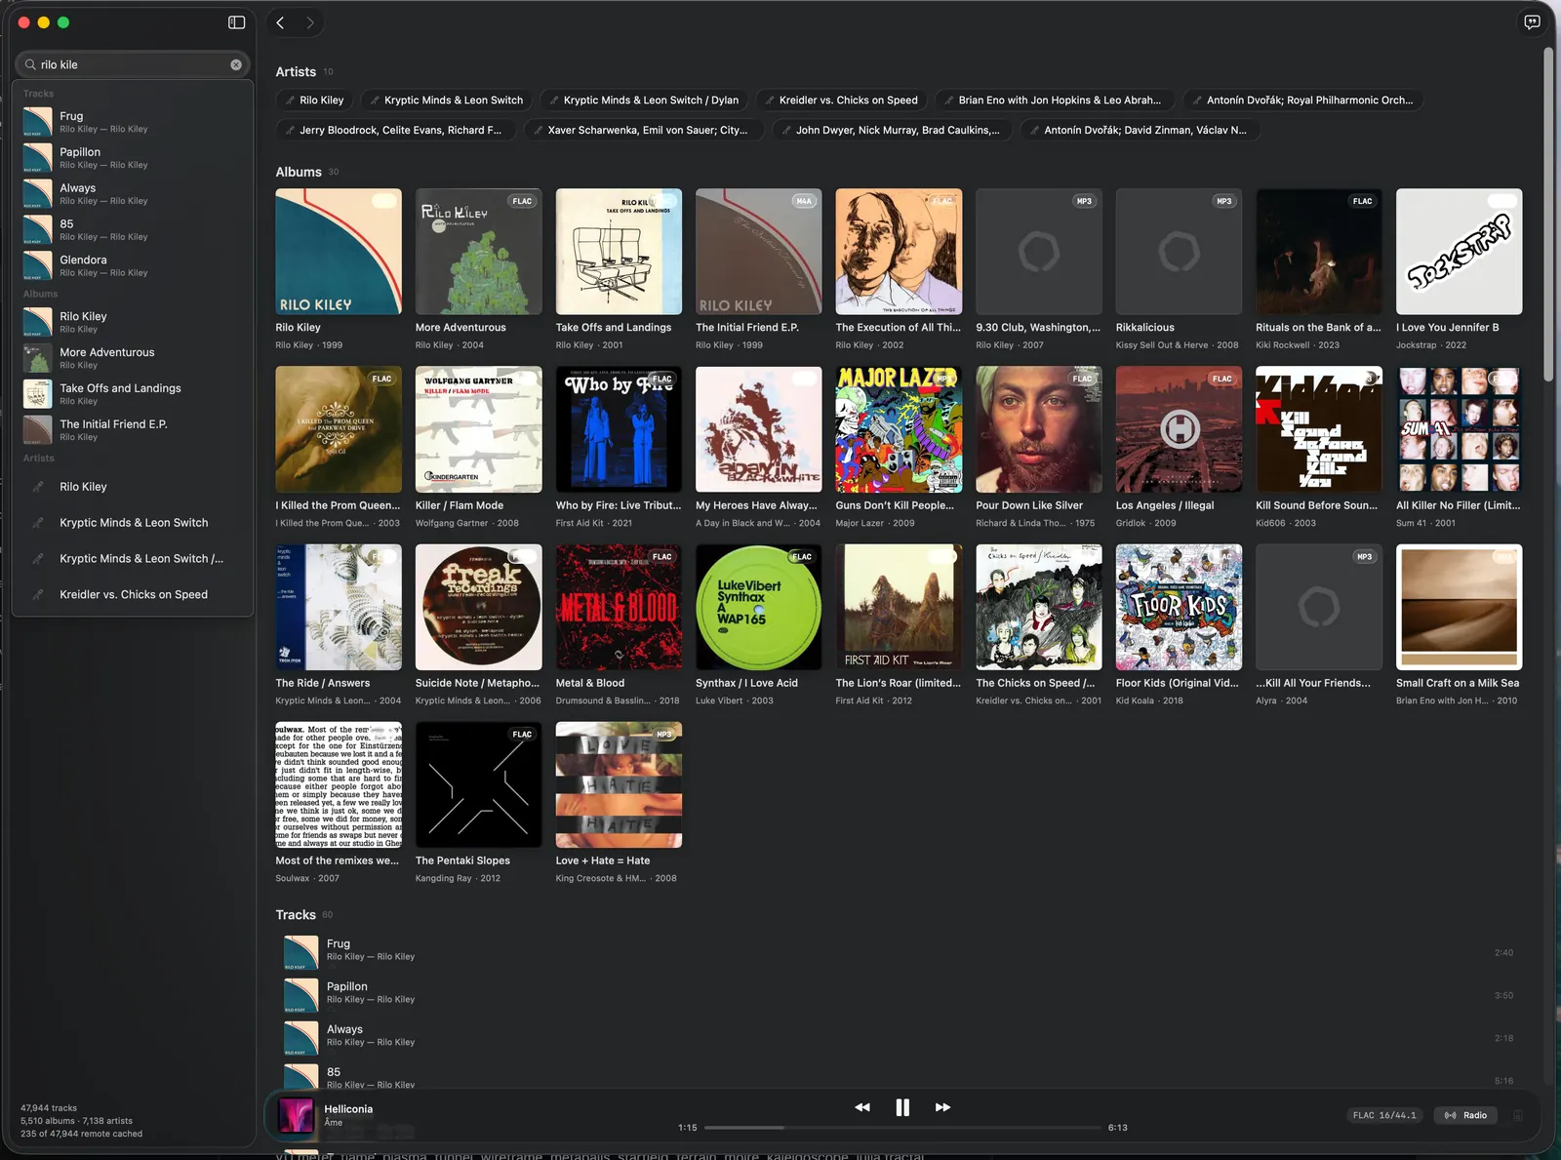Select Frug in sidebar track suggestions
Viewport: 1561px width, 1160px height.
tap(133, 122)
